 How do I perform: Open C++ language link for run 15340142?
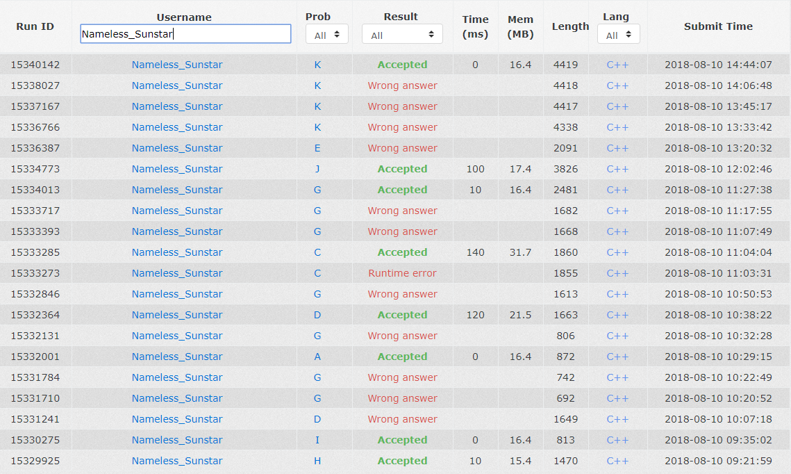617,65
